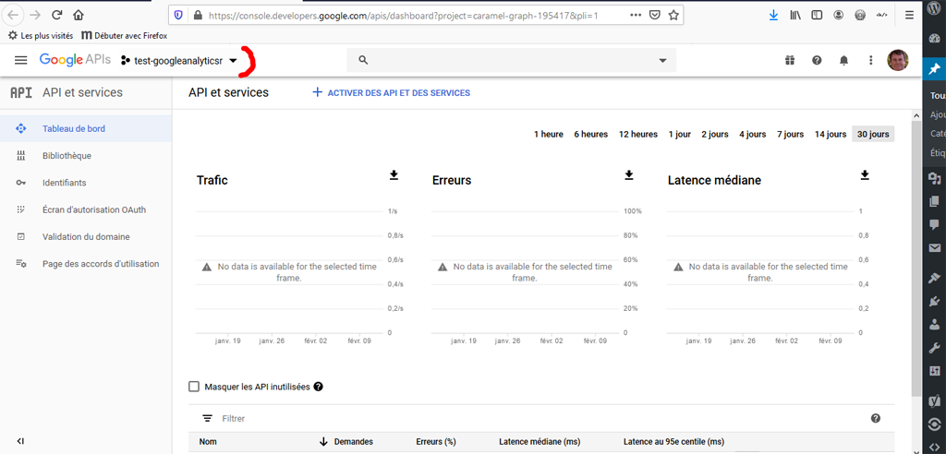Screen dimensions: 946x454
Task: Download the Latence médiane chart data
Action: click(x=865, y=174)
